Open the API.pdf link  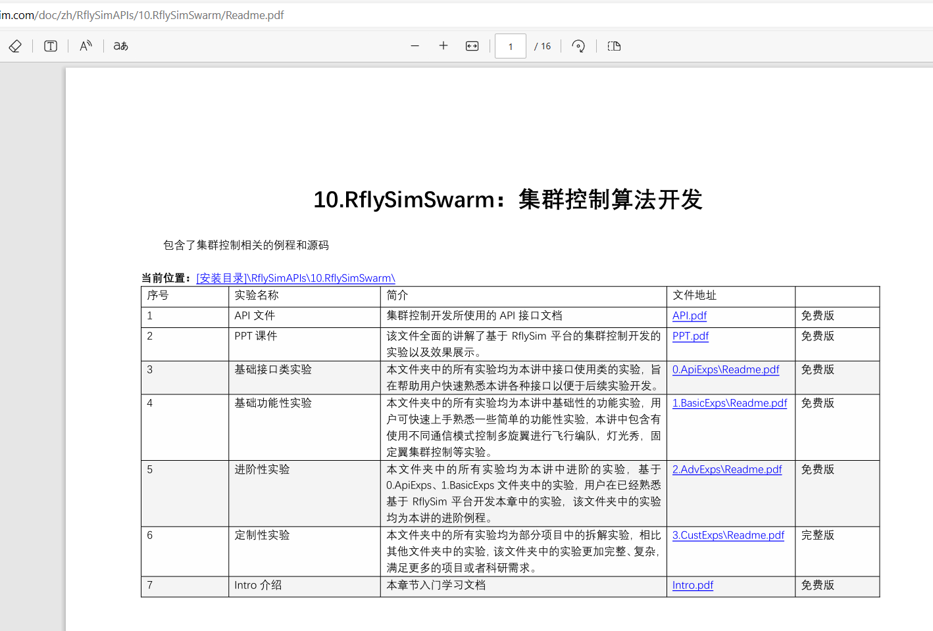coord(689,316)
